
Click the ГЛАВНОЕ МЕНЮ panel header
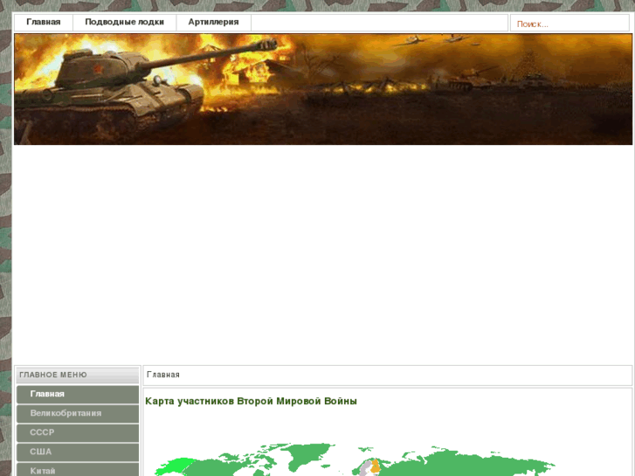coord(78,376)
